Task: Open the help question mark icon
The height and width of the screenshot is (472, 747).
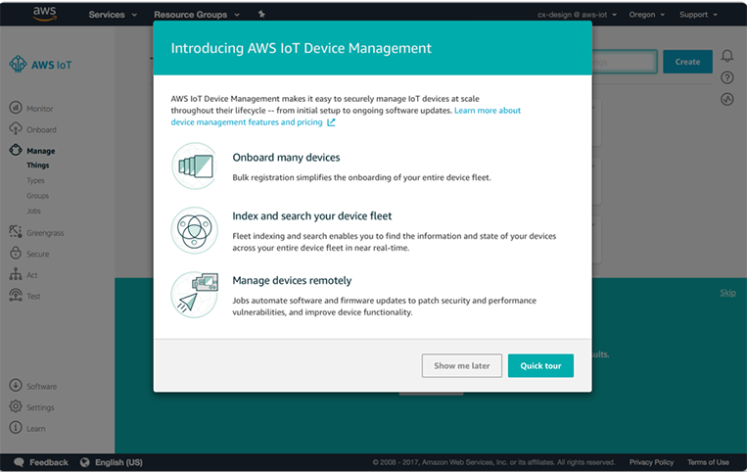Action: pos(727,77)
